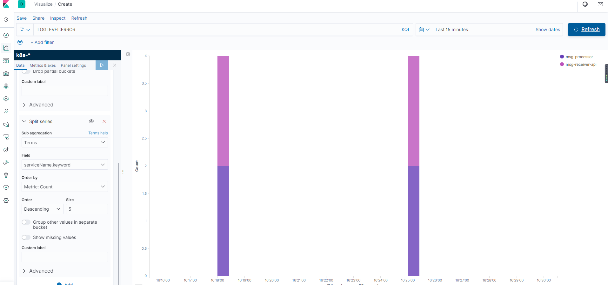The width and height of the screenshot is (608, 285).
Task: Click the Recently viewed clock icon
Action: [6, 20]
